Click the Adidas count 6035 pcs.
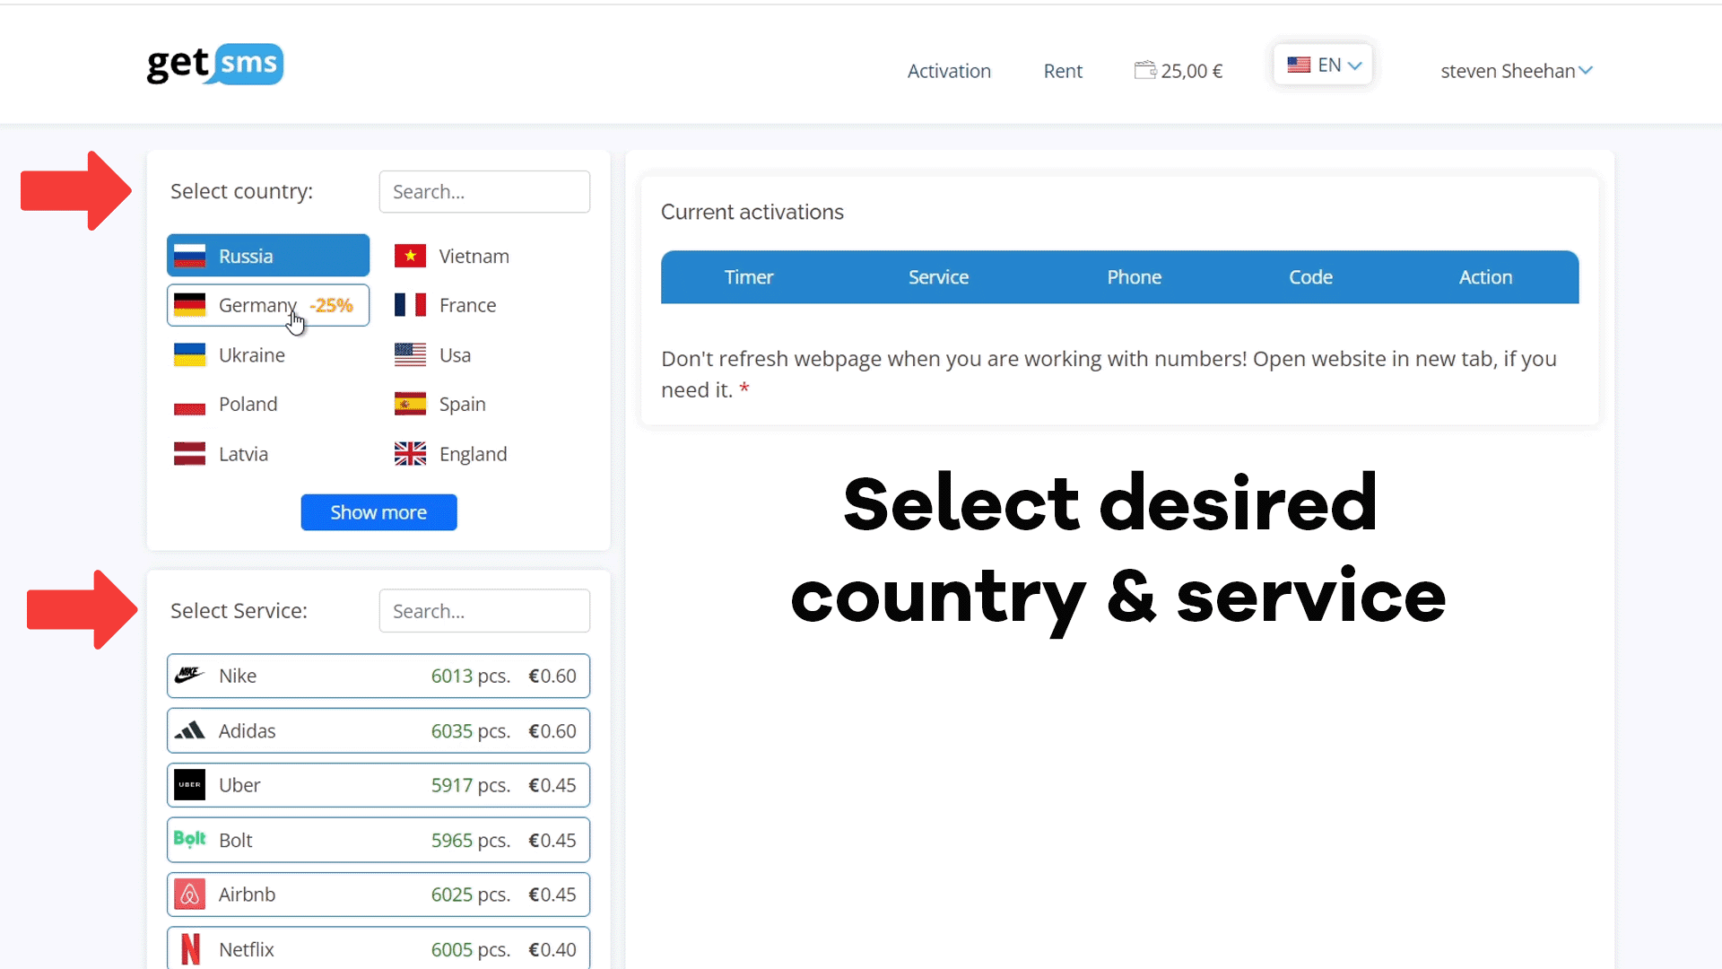This screenshot has height=969, width=1722. 471,730
